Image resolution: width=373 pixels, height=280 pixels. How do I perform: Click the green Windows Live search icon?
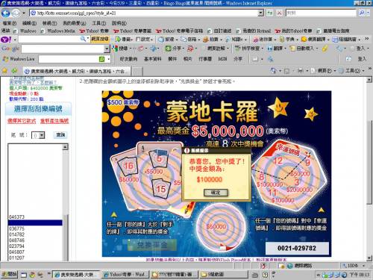coord(101,59)
